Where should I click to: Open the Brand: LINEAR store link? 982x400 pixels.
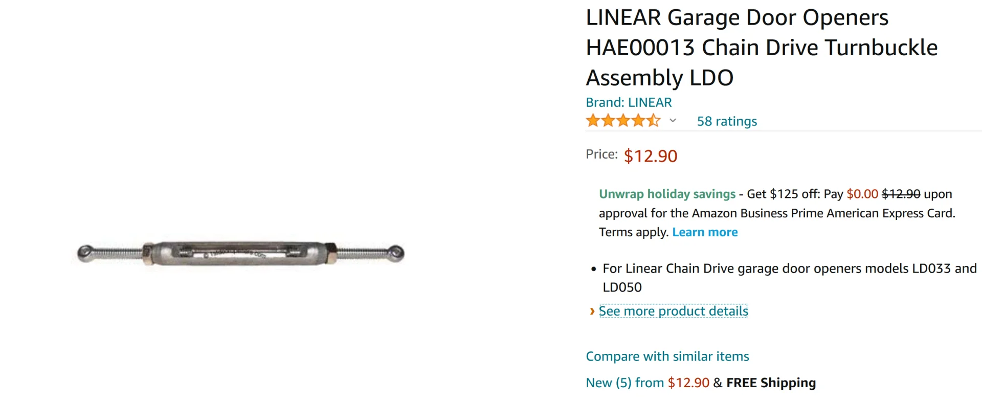[629, 102]
